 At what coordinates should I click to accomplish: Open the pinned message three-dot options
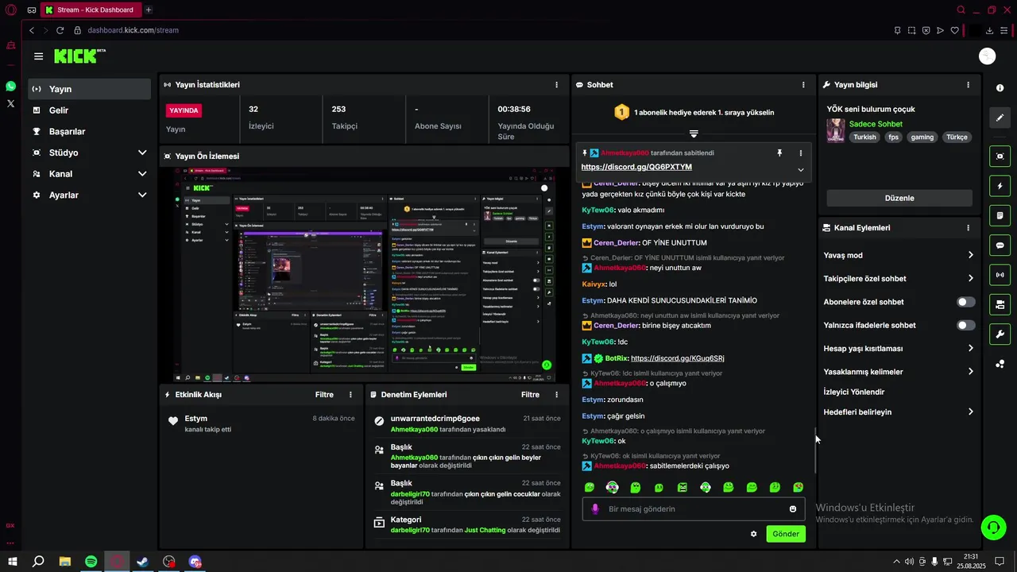[x=800, y=153]
